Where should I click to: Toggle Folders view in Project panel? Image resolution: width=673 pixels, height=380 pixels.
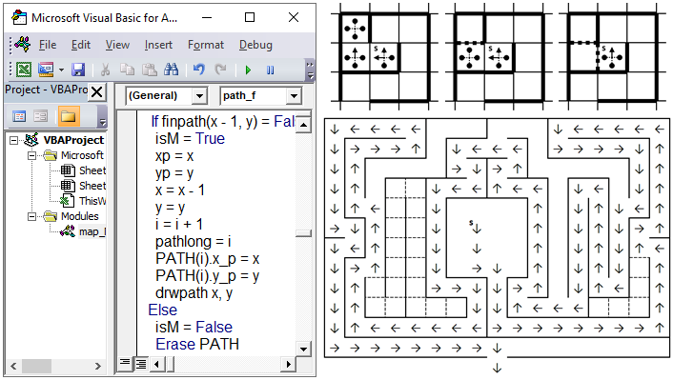[69, 116]
